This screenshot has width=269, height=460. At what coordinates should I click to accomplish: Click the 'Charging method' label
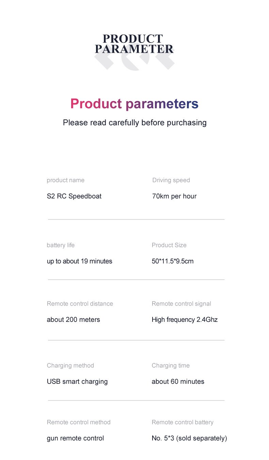coord(70,366)
